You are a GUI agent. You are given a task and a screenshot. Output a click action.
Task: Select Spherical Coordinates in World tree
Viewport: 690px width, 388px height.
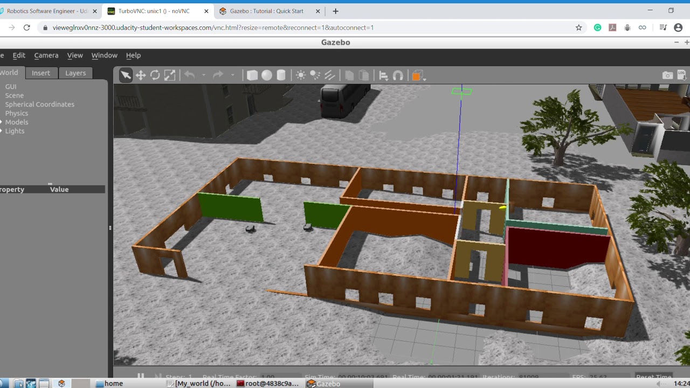pyautogui.click(x=40, y=105)
